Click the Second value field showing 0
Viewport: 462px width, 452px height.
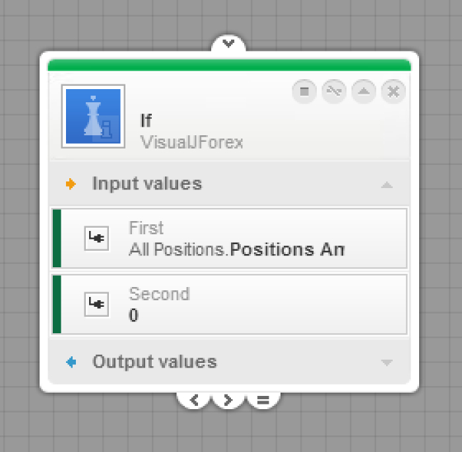pos(230,304)
